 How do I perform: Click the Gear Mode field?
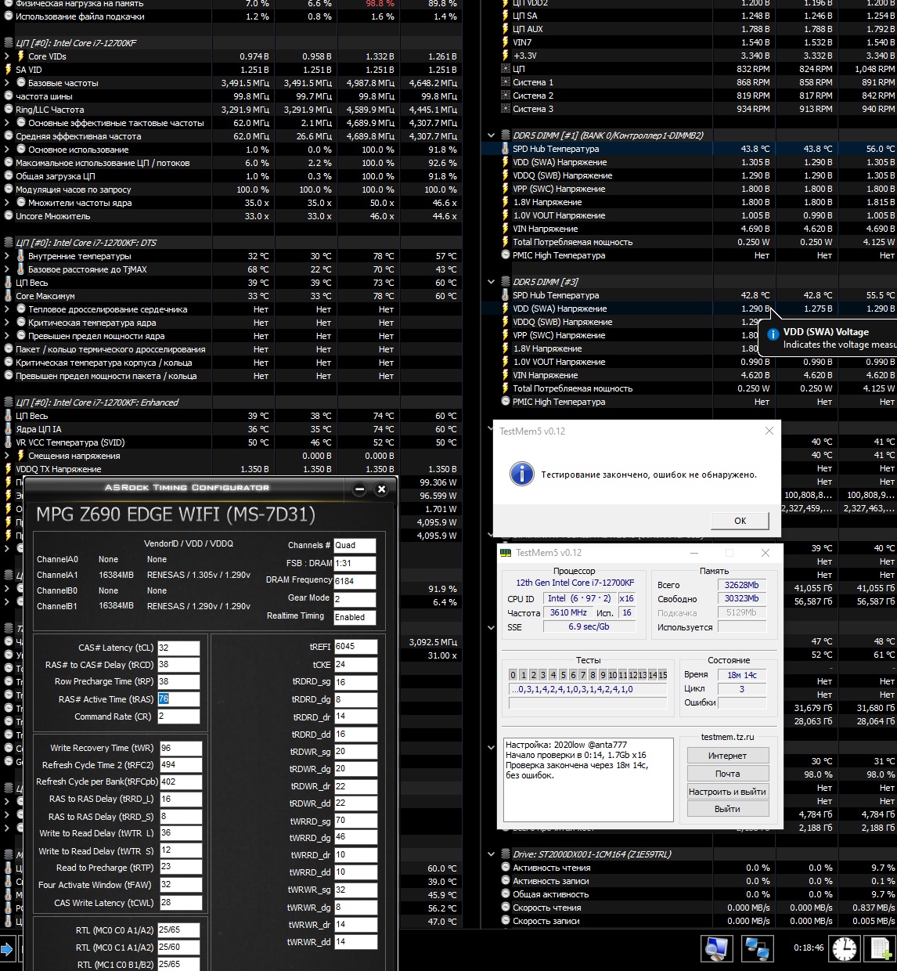click(x=355, y=599)
